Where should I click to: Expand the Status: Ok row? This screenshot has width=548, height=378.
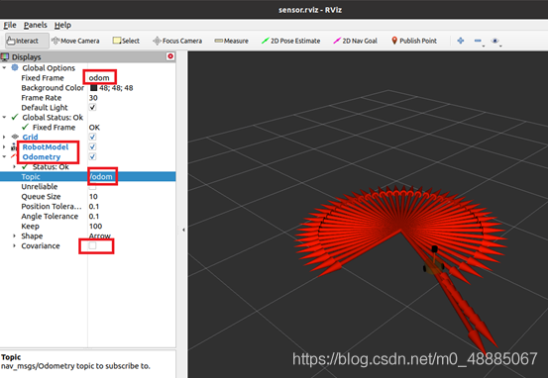14,167
